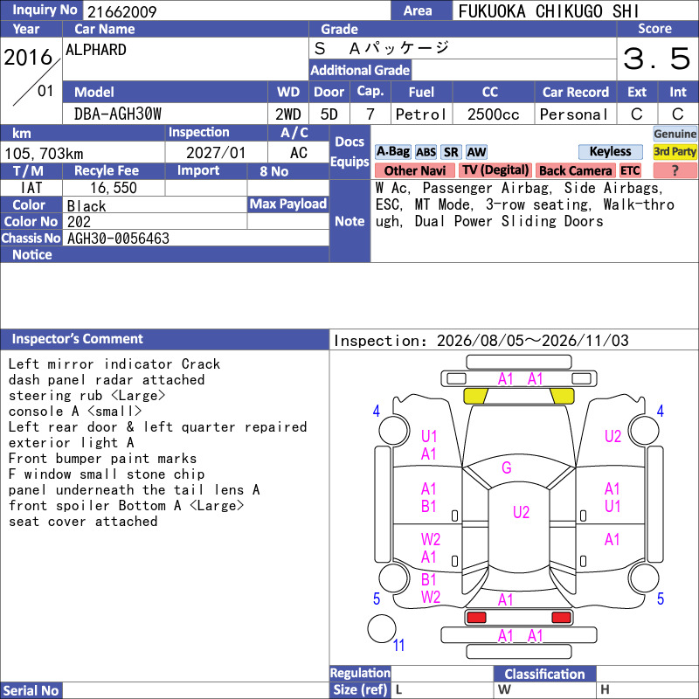Select the SR sunroof badge
699x699 pixels.
click(451, 152)
